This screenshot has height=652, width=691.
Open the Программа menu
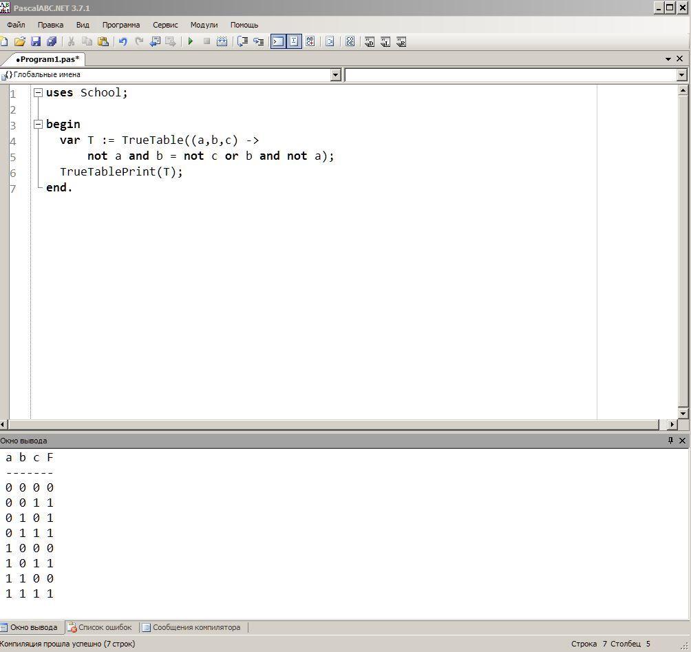(x=120, y=25)
